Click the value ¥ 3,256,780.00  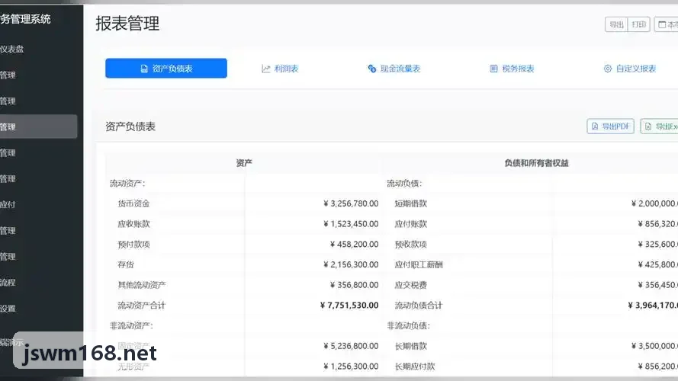pos(351,203)
